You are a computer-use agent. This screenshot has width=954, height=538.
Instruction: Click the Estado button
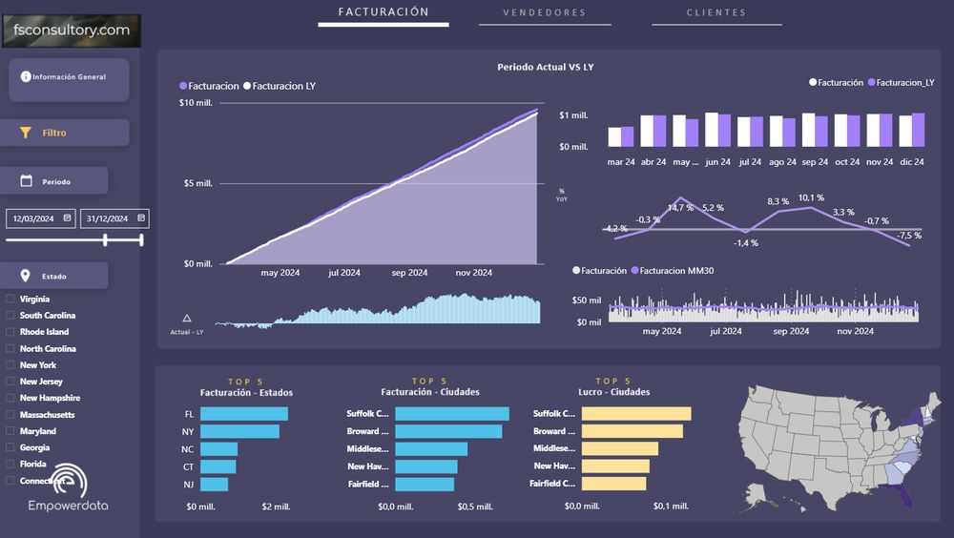pyautogui.click(x=54, y=276)
